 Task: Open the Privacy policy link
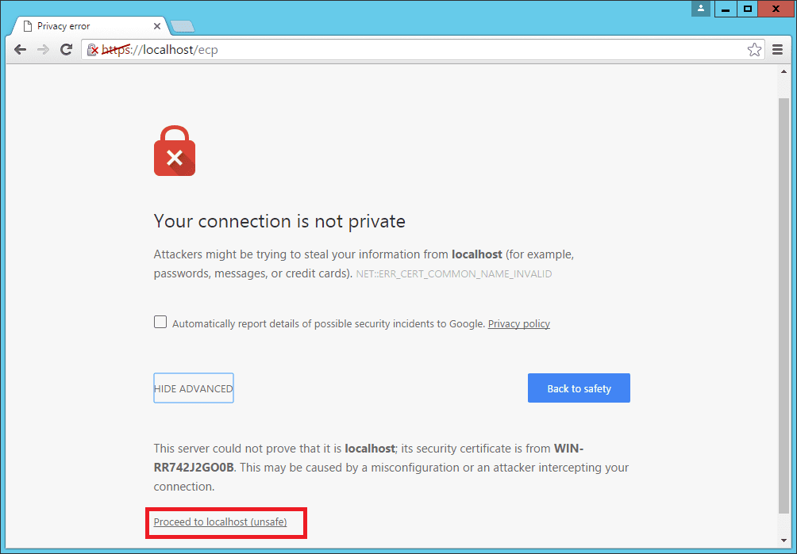518,323
